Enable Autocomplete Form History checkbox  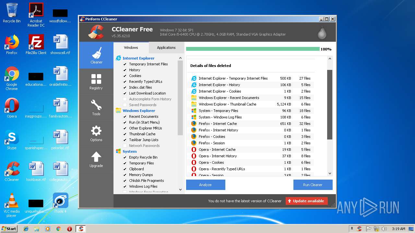(x=125, y=99)
